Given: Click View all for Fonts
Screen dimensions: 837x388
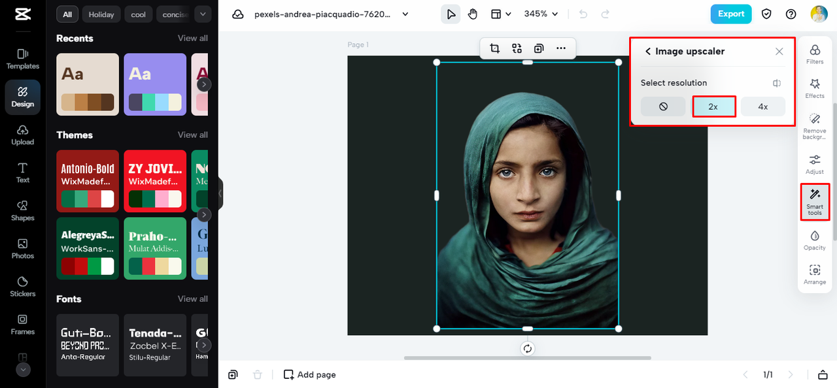Looking at the screenshot, I should coord(193,299).
